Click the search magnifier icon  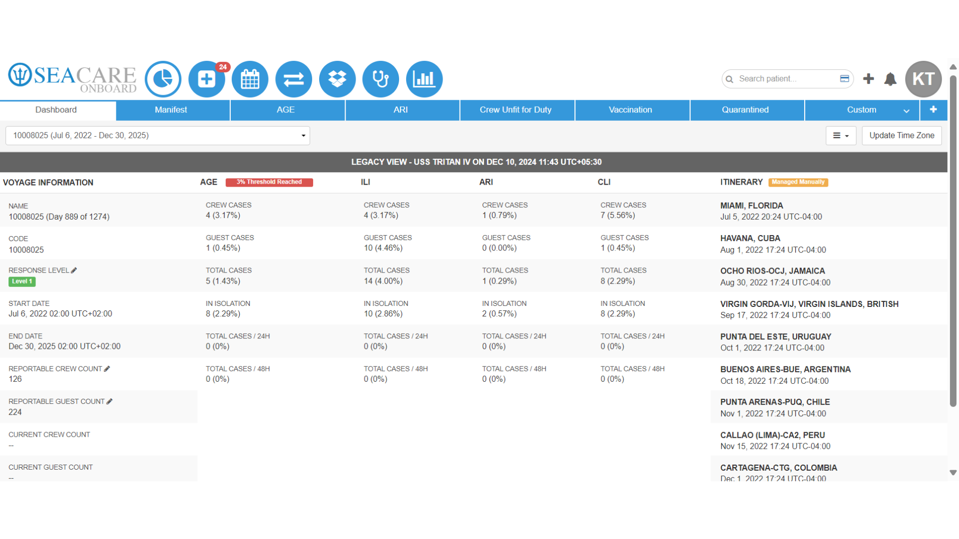pos(730,79)
